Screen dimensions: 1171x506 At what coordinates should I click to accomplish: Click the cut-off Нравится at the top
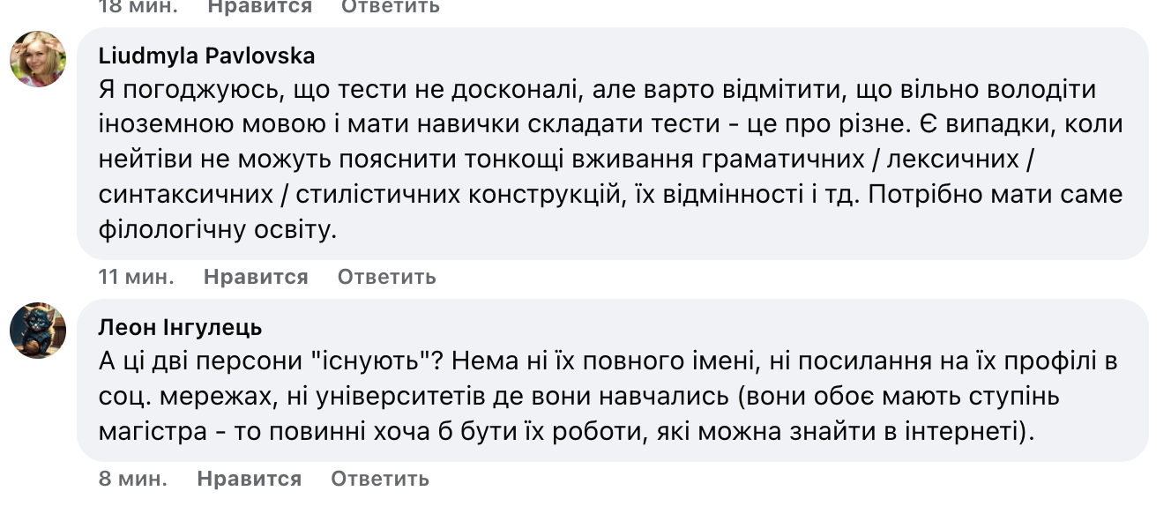tap(259, 7)
